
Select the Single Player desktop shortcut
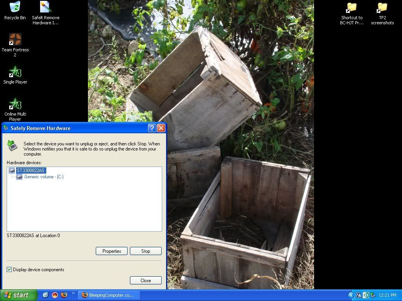click(x=15, y=75)
